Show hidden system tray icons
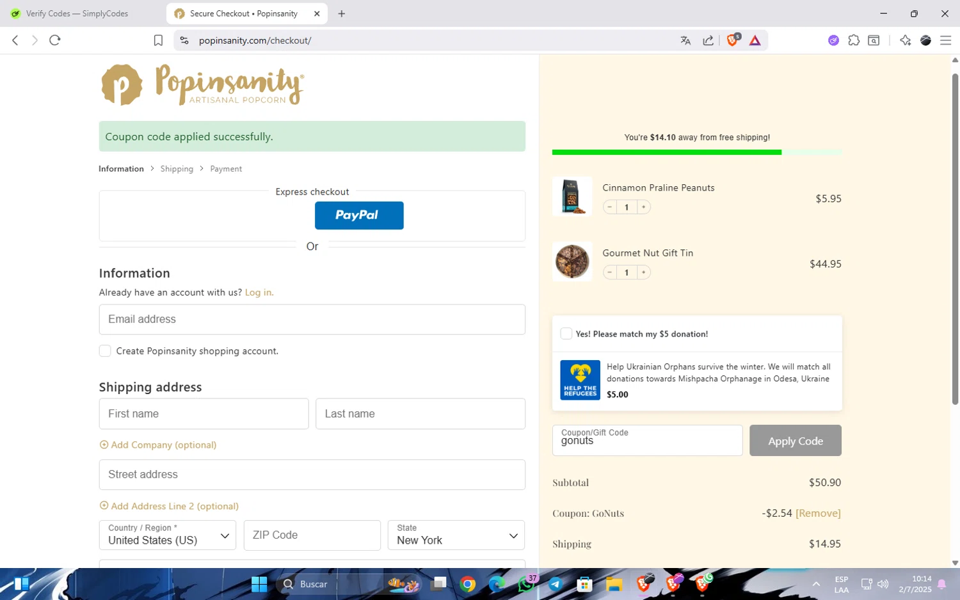Screen dimensions: 960x600 (x=816, y=584)
